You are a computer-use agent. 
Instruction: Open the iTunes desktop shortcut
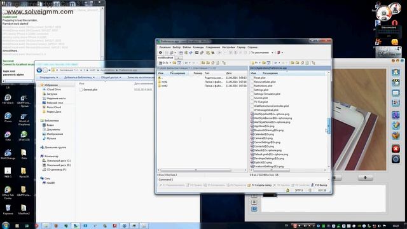(x=8, y=118)
